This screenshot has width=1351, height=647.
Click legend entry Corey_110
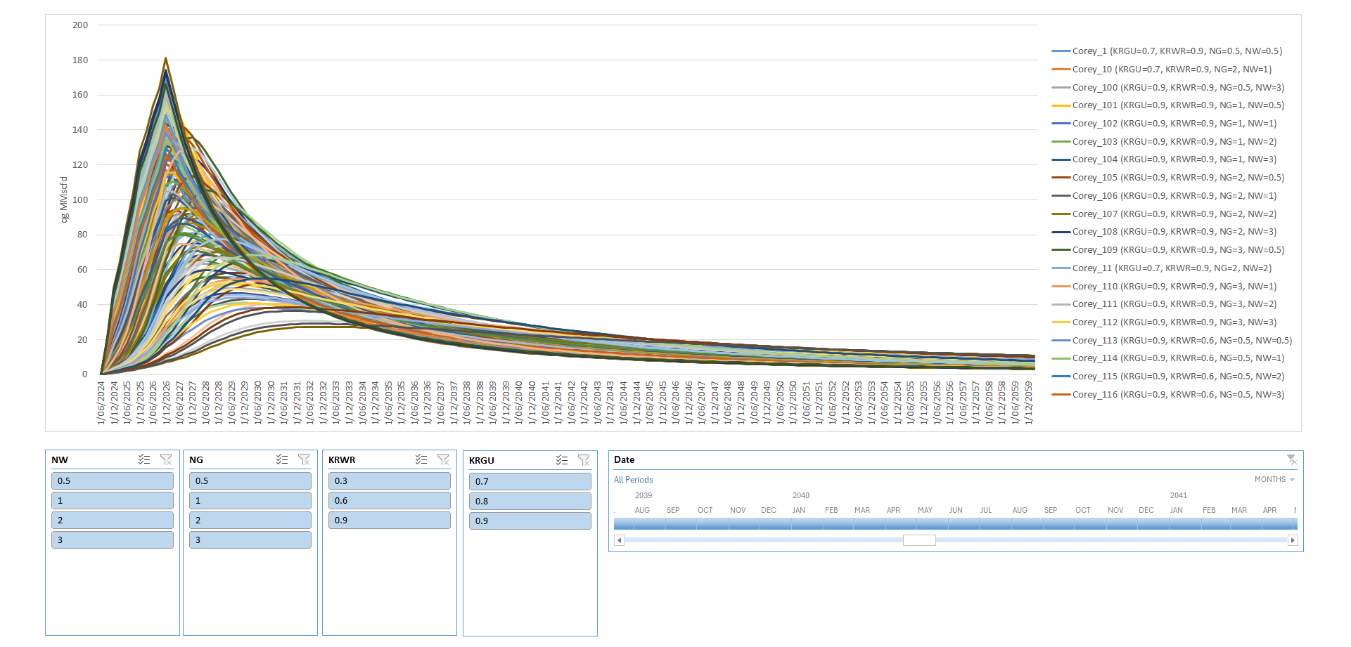(1164, 287)
